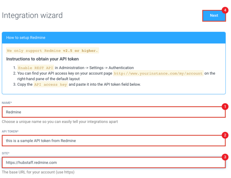231x178 pixels.
Task: Click the Integration wizard page title
Action: (x=32, y=15)
